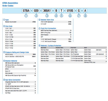Click the 'Fluid Port Connection' section heading
The image size is (108, 101).
[x=48, y=28]
